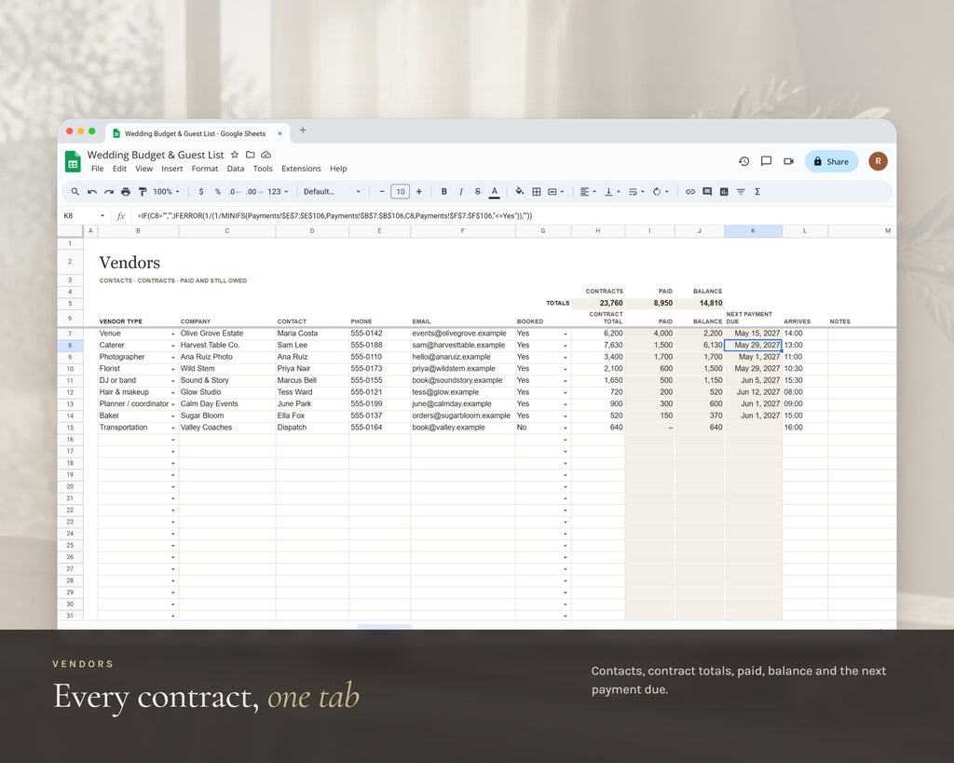Open a new browser tab
954x763 pixels.
point(303,129)
